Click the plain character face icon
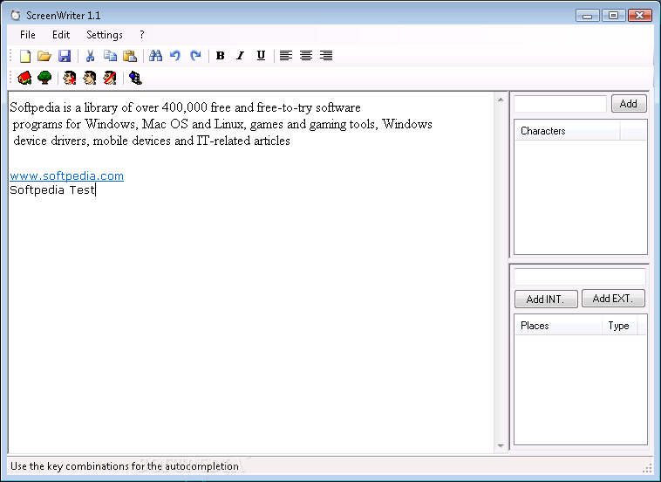The width and height of the screenshot is (661, 482). (x=89, y=78)
